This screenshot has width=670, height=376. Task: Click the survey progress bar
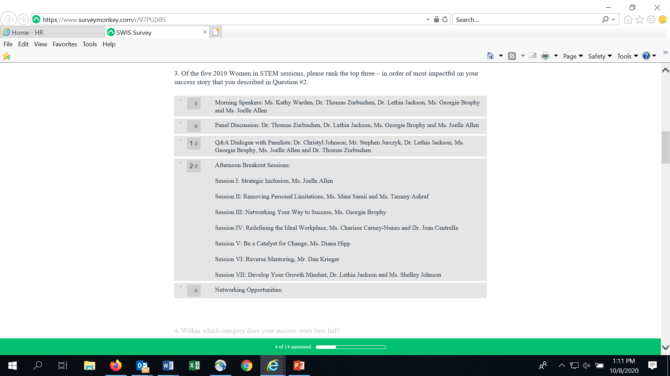[351, 347]
